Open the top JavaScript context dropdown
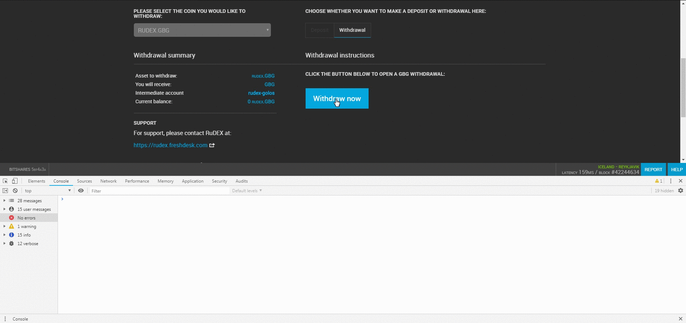Viewport: 686px width, 323px height. [x=48, y=191]
